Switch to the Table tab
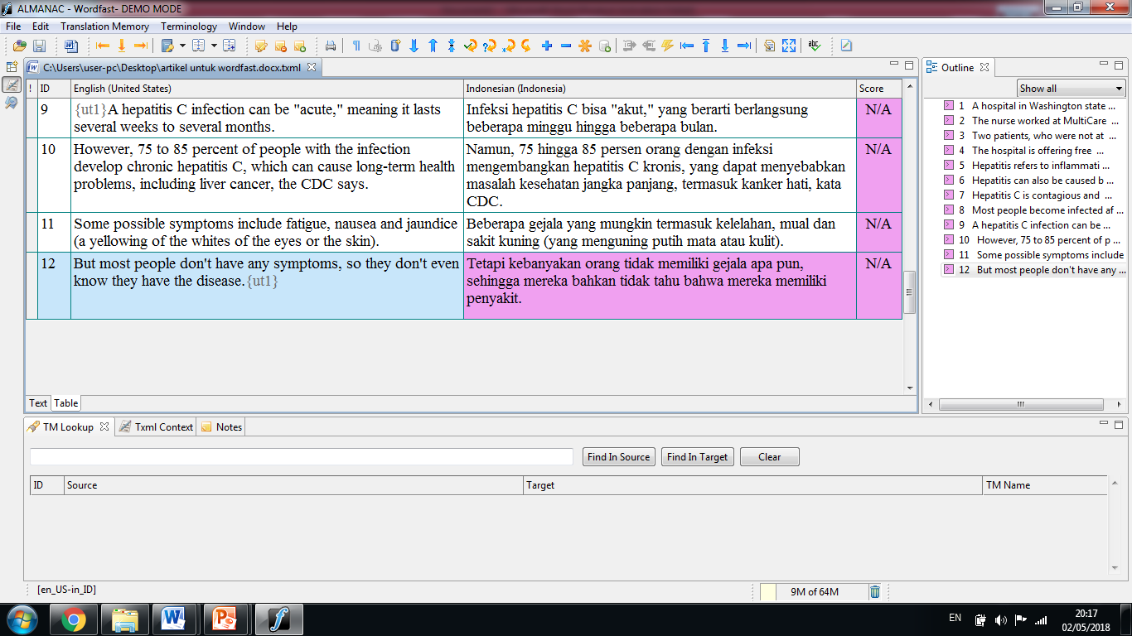This screenshot has height=636, width=1132. [x=66, y=403]
